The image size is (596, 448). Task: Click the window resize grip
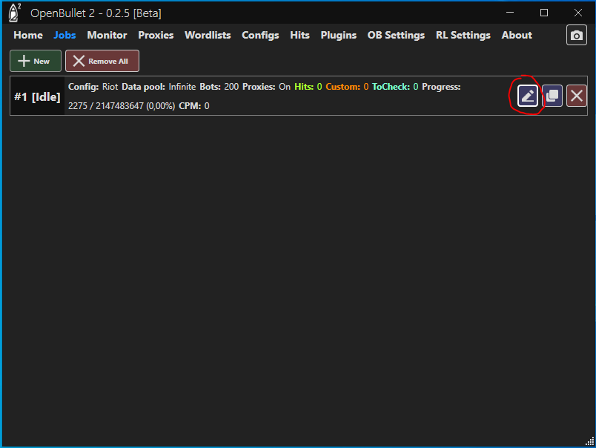coord(589,441)
